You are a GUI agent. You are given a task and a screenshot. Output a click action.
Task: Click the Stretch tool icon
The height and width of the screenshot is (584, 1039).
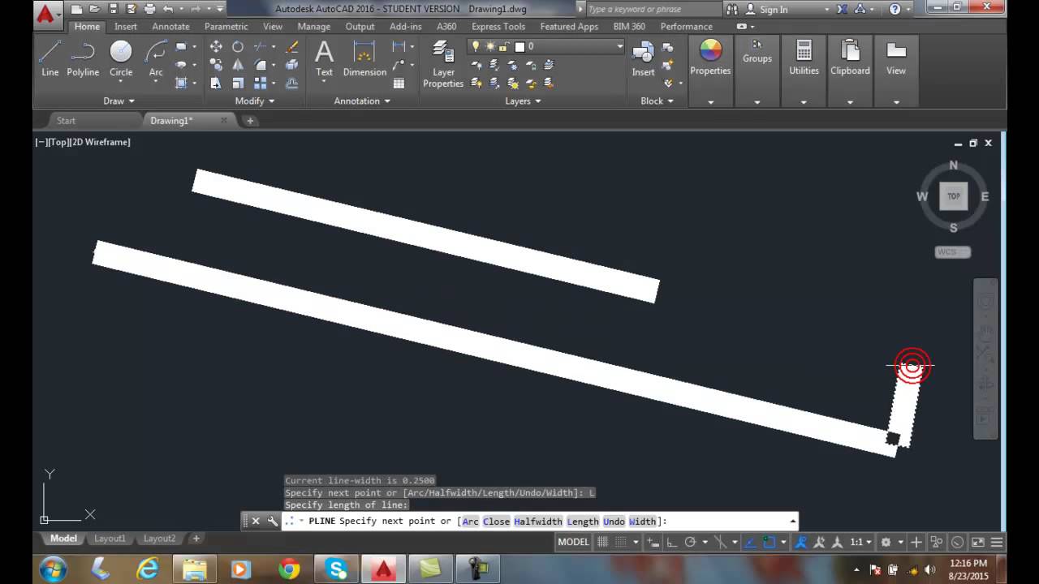pos(216,83)
